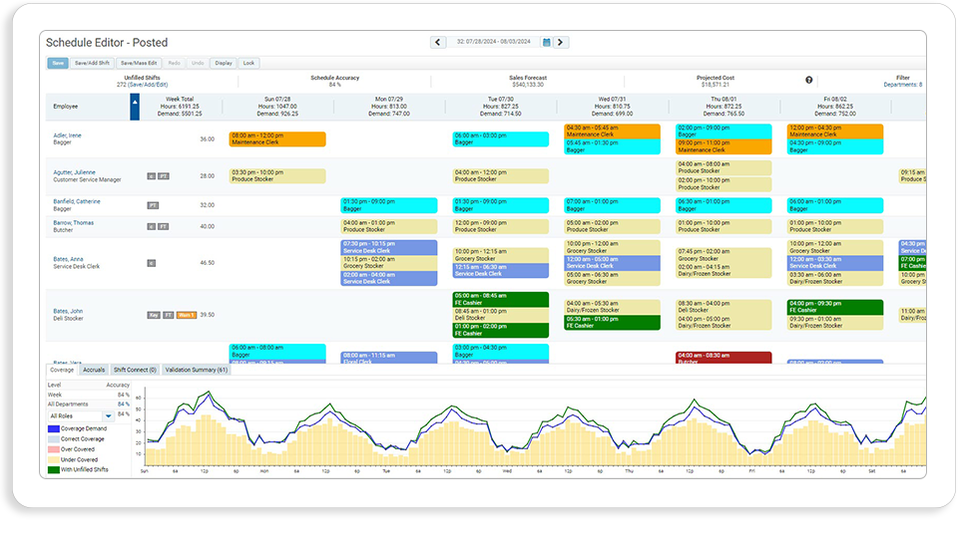Click the Save/Add Shift button
The image size is (958, 538).
(x=92, y=63)
